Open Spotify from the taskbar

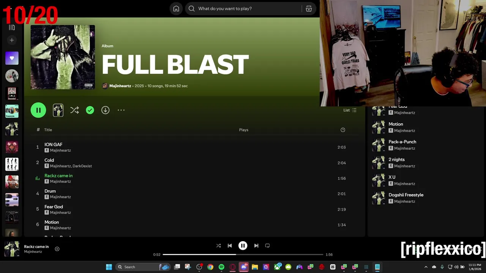(221, 267)
